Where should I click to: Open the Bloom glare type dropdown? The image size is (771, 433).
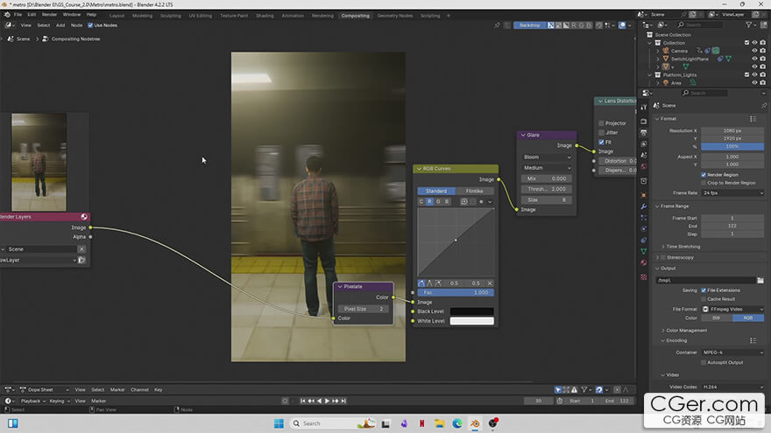547,157
